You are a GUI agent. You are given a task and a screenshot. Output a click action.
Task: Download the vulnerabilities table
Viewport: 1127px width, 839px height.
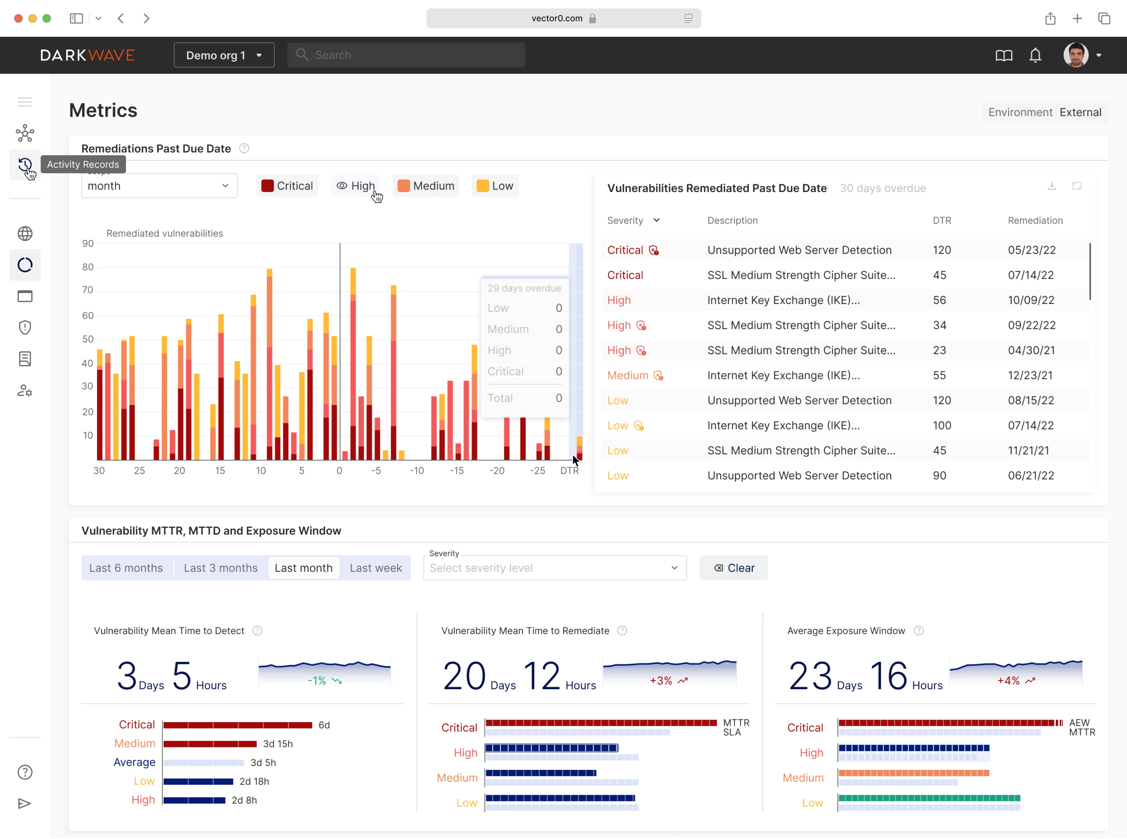[1052, 186]
